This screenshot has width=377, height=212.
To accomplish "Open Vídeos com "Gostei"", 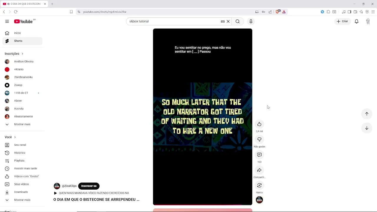I will (x=22, y=176).
